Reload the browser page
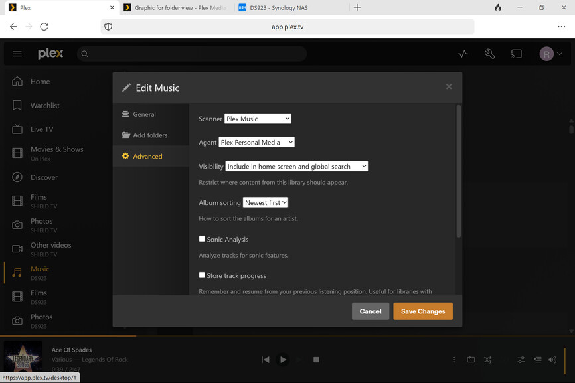The width and height of the screenshot is (575, 383). 44,27
